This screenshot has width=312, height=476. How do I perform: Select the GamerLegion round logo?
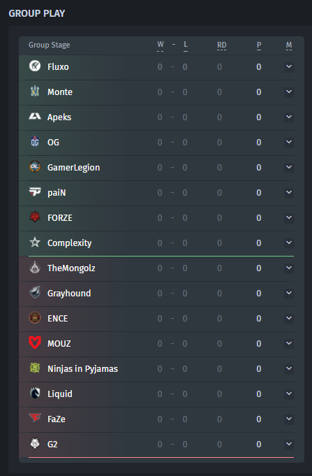[x=35, y=166]
